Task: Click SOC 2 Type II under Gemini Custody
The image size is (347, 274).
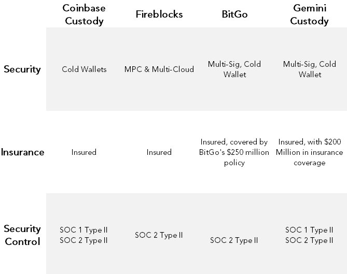Action: (309, 240)
